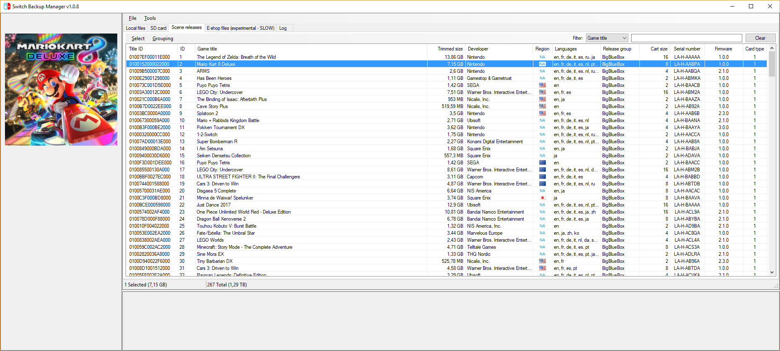The height and width of the screenshot is (351, 780).
Task: Click the Mario Kart 8 Deluxe cover art
Action: coord(61,89)
